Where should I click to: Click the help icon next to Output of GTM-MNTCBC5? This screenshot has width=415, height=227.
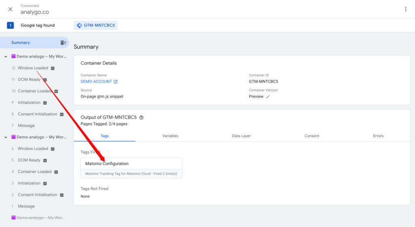(x=141, y=118)
